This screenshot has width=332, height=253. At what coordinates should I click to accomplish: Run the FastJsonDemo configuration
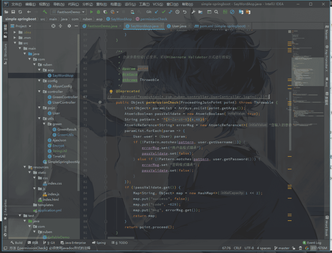[91, 12]
